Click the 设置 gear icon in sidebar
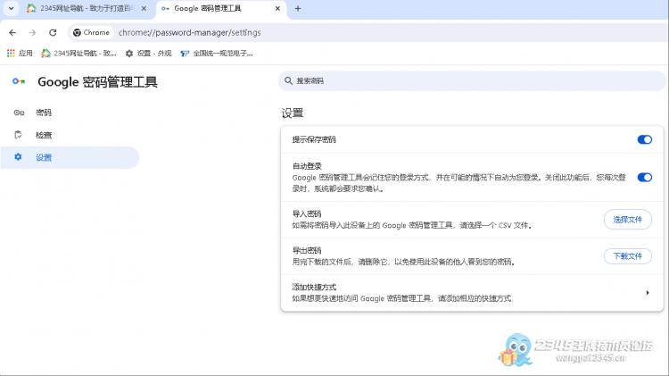Viewport: 669px width, 376px height. [18, 157]
